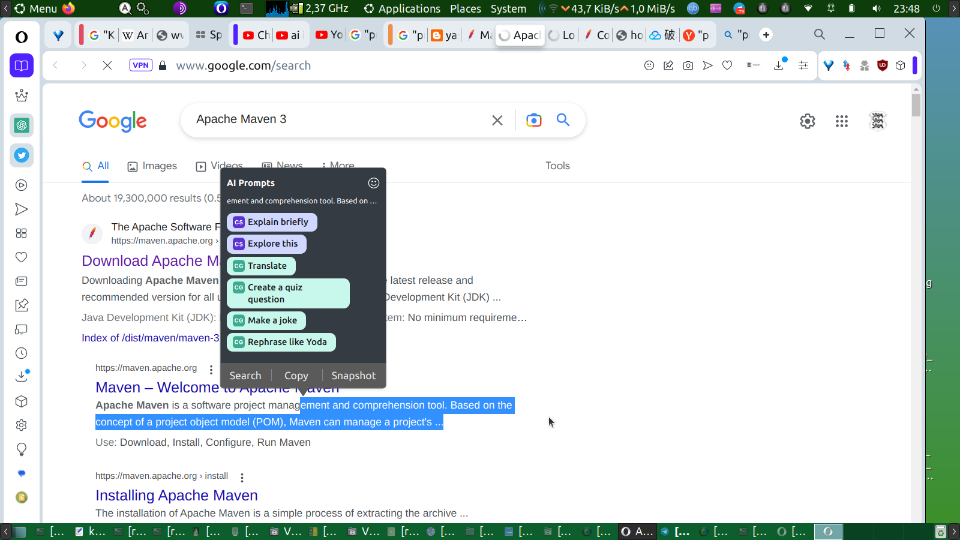The height and width of the screenshot is (540, 960).
Task: Choose Create a quiz question prompt
Action: click(288, 293)
